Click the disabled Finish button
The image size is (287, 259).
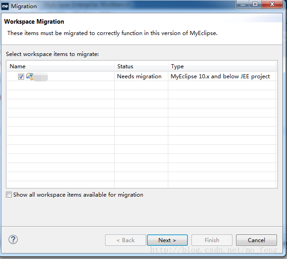point(212,240)
